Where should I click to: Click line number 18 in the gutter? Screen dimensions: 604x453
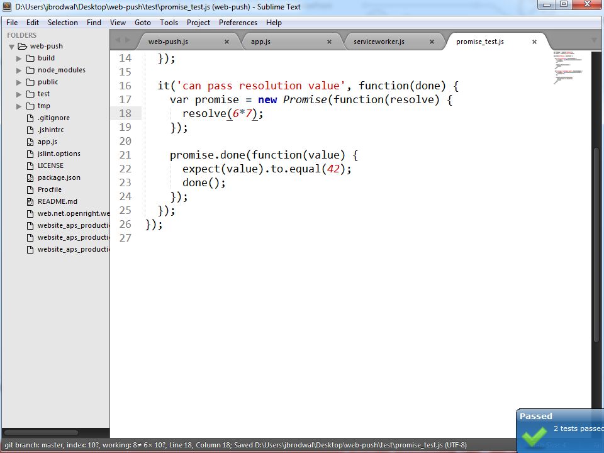(x=125, y=113)
